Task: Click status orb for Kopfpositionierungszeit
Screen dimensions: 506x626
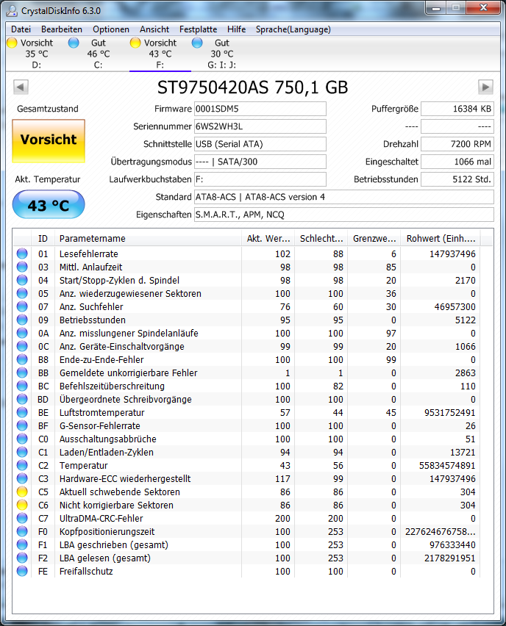Action: 22,531
